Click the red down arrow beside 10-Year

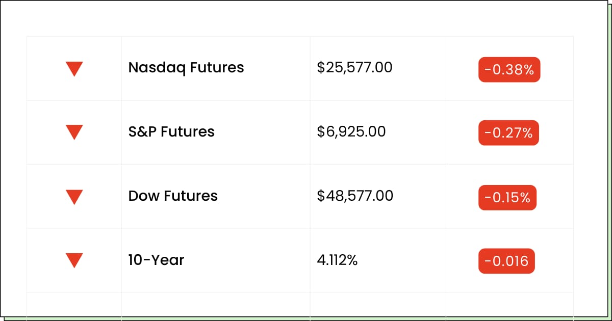(74, 260)
